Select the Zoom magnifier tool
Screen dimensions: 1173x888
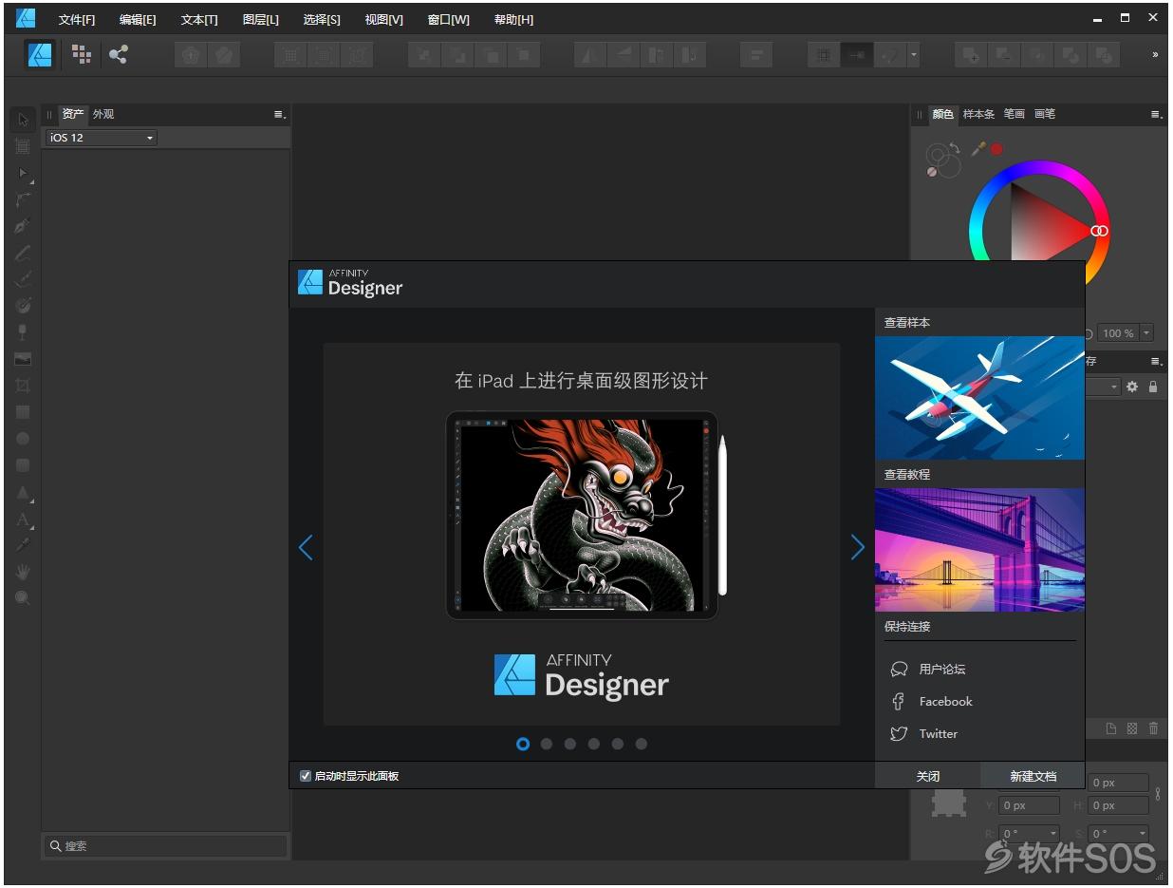pos(23,598)
